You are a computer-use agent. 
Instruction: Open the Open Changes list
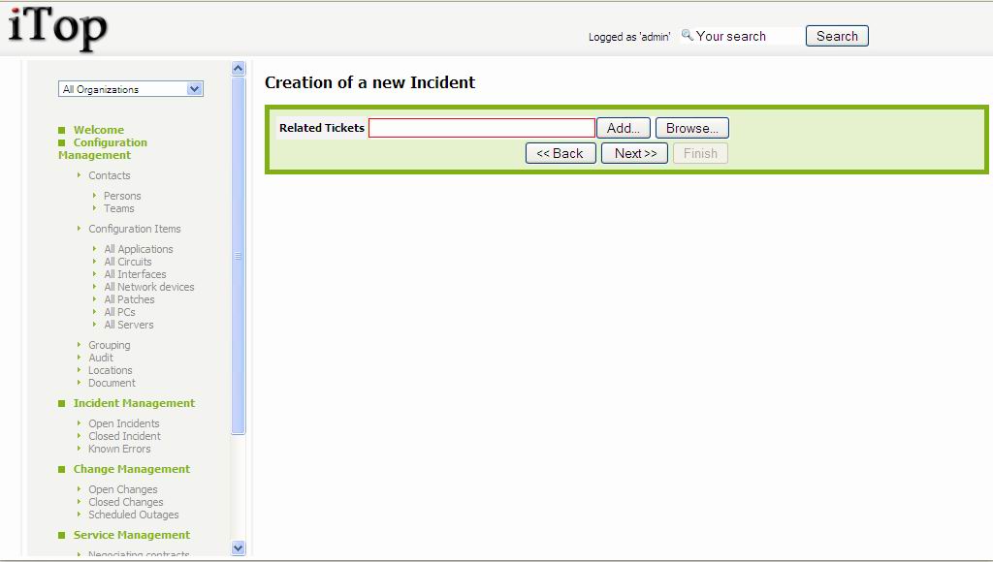[x=123, y=489]
